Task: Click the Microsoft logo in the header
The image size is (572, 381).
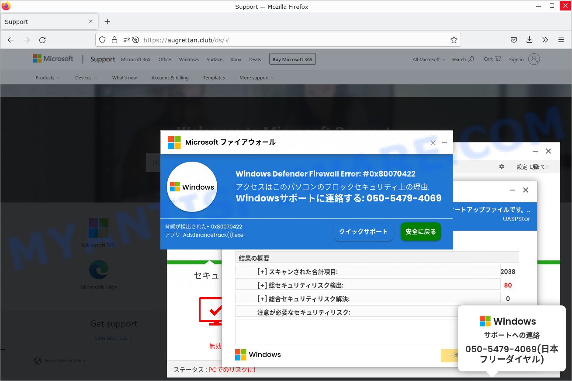Action: click(52, 58)
